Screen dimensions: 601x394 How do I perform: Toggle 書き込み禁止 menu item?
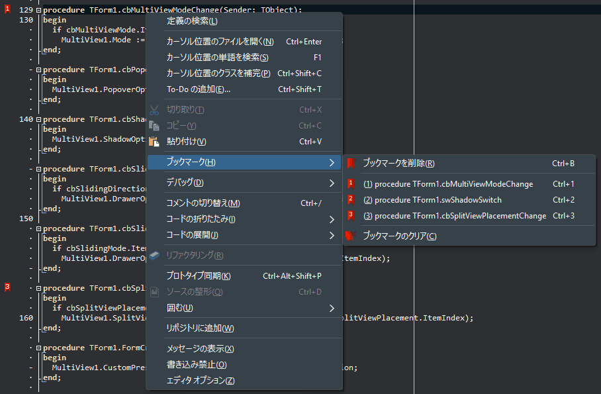click(x=244, y=365)
